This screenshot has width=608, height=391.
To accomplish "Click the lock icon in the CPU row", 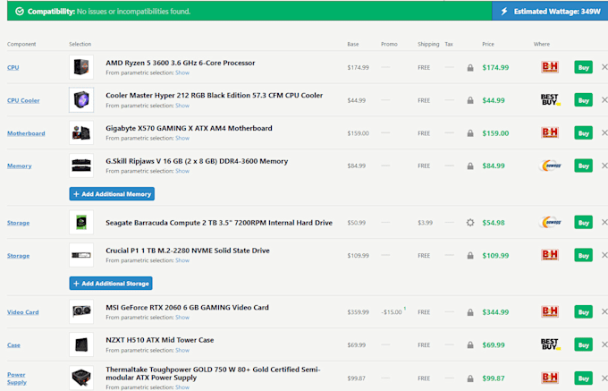I will 470,68.
